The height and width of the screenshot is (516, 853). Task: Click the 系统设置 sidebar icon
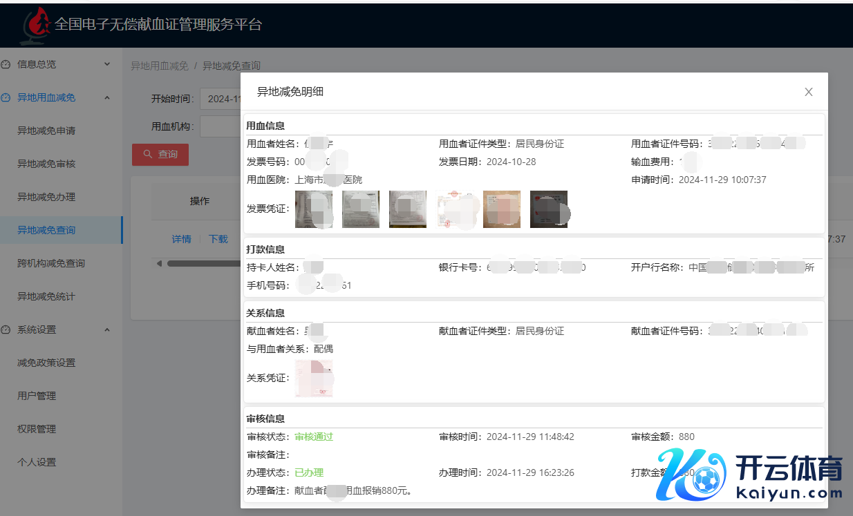6,329
